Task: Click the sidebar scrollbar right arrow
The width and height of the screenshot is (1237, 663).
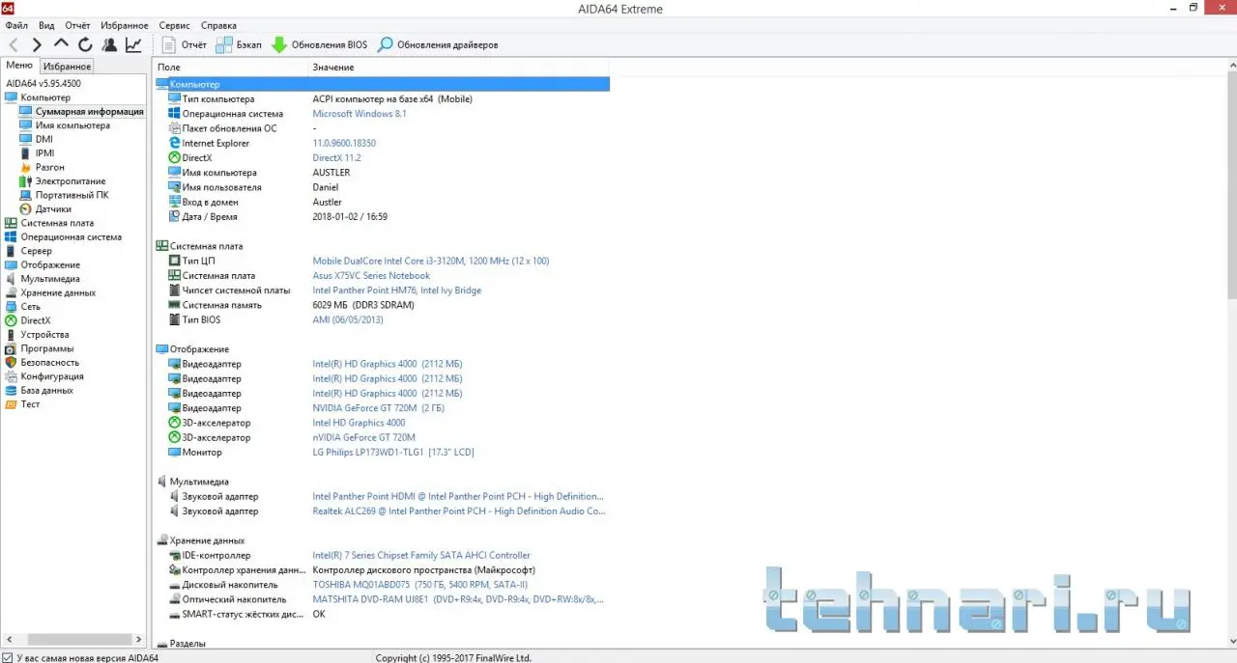Action: point(139,639)
